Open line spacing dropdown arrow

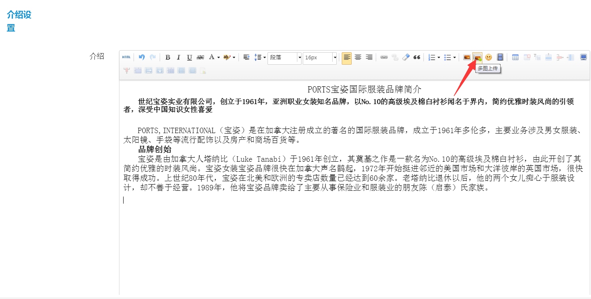(265, 57)
